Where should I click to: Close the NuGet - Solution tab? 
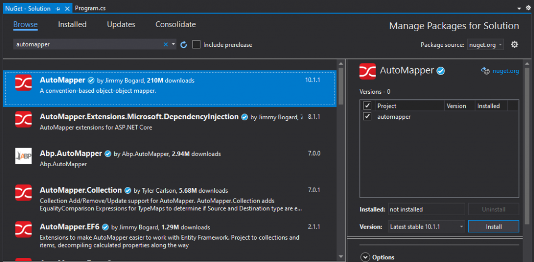pyautogui.click(x=67, y=8)
